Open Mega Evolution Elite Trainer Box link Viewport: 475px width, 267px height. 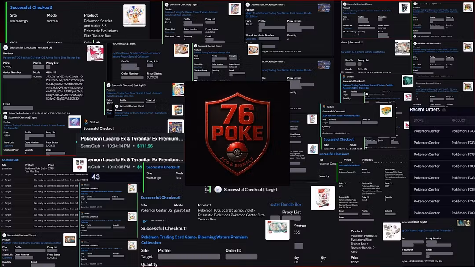point(427,231)
